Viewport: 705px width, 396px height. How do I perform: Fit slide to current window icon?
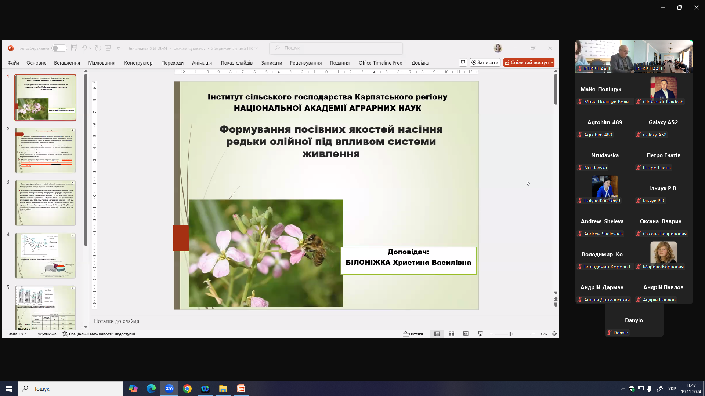(x=554, y=334)
